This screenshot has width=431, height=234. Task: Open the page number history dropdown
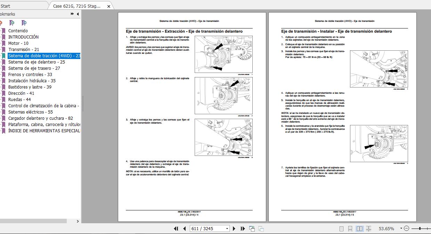tap(228, 229)
